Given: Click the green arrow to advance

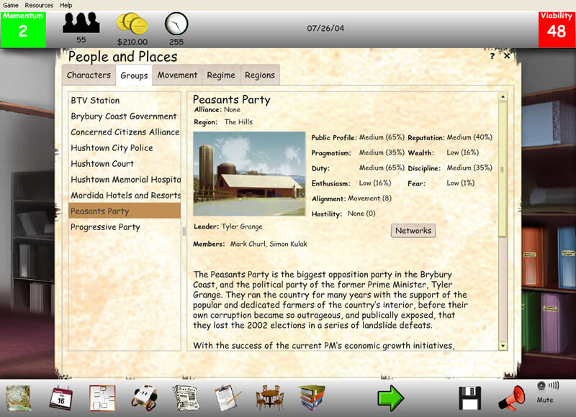Looking at the screenshot, I should [x=391, y=398].
